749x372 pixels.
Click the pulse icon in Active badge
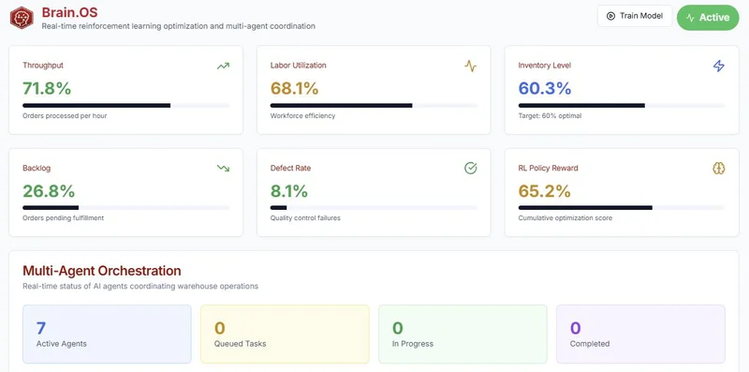690,18
